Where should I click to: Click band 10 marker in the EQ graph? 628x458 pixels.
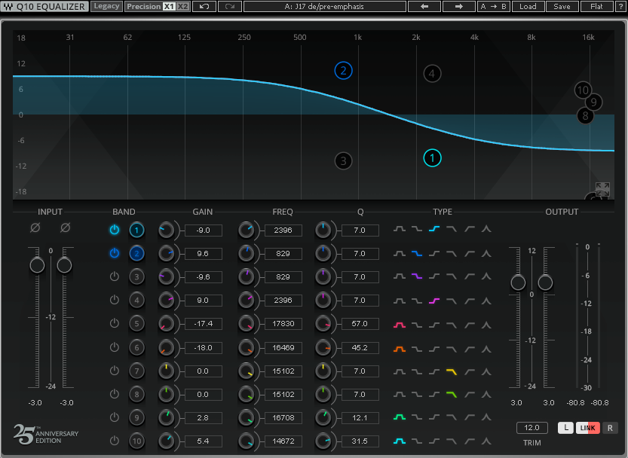click(x=583, y=90)
